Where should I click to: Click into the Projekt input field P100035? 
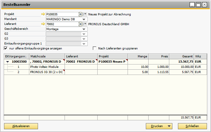(x=61, y=14)
